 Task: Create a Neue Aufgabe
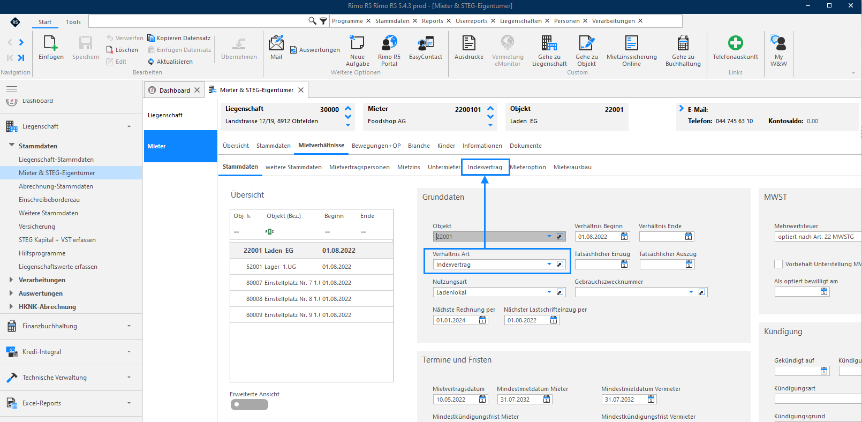tap(357, 51)
